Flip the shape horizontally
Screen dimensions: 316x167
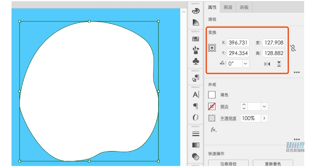[267, 64]
